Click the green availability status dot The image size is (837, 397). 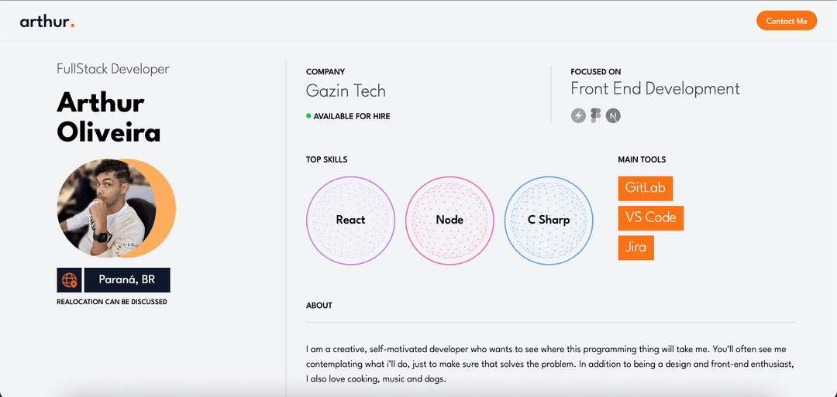click(x=308, y=116)
